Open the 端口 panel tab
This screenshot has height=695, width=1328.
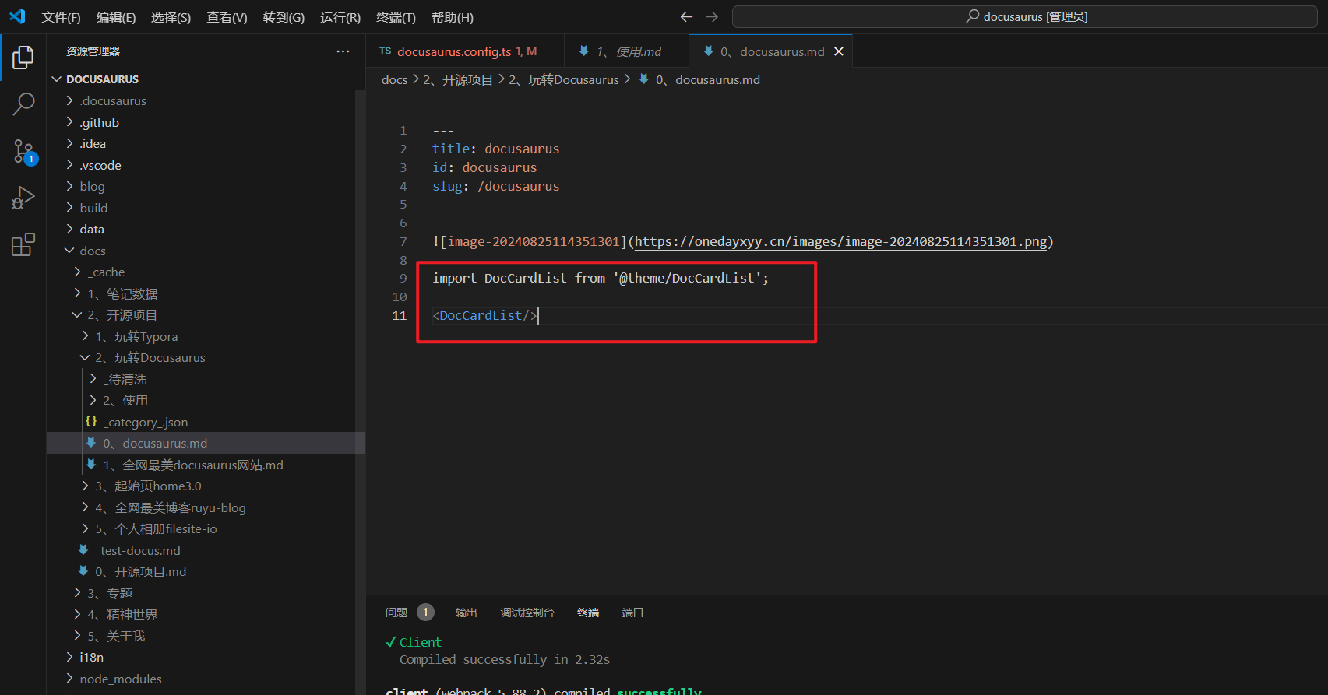[x=632, y=613]
